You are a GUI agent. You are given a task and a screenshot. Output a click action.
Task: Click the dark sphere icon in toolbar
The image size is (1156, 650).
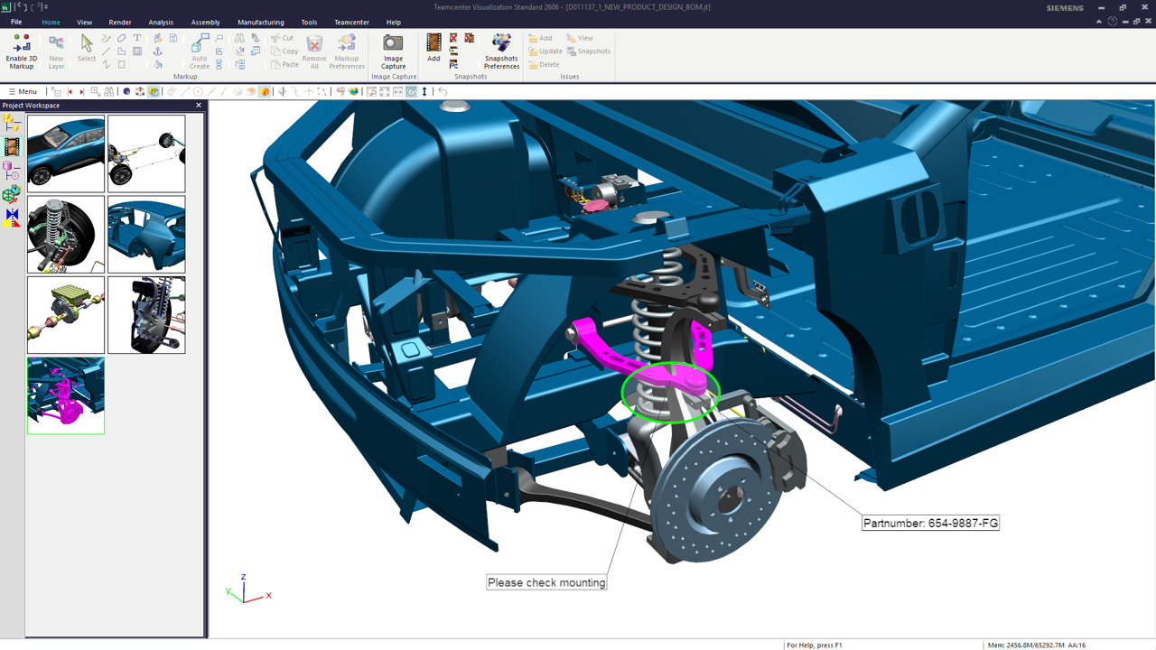click(x=126, y=91)
